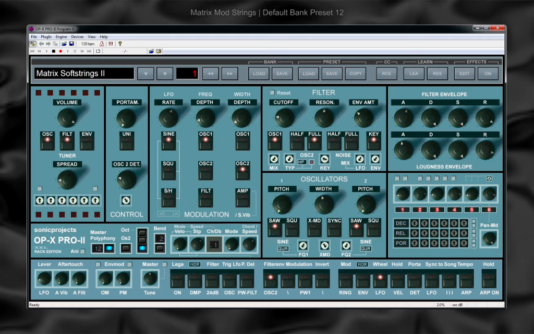Click the help question mark toolbar icon
Screen dimensions: 534x334
120,44
